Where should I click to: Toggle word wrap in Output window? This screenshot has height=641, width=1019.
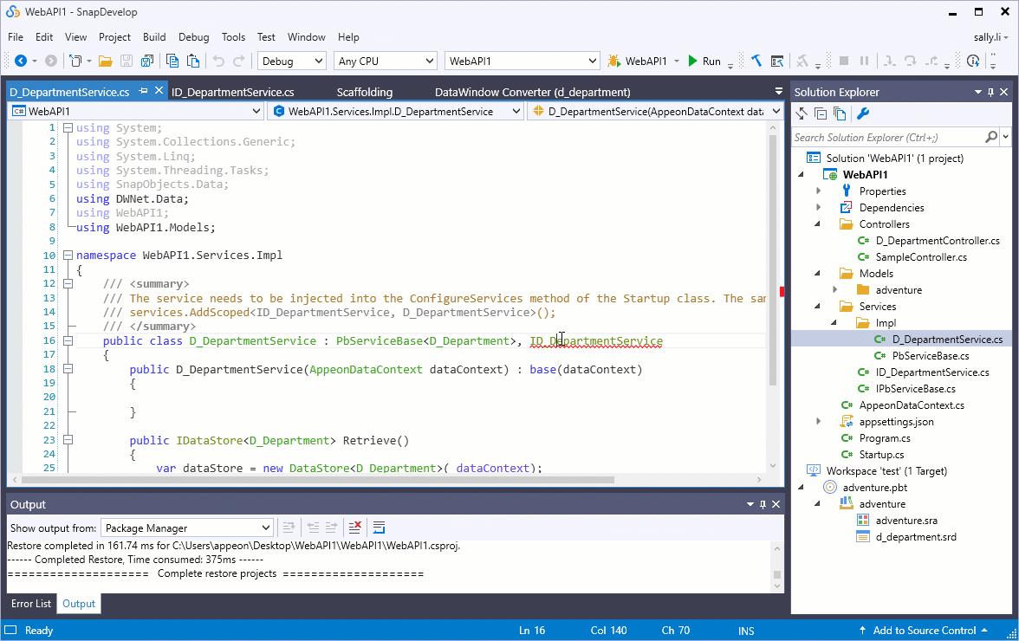tap(378, 527)
